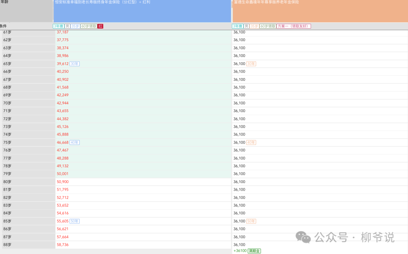Click the value 50,001
The height and width of the screenshot is (254, 408).
point(63,174)
